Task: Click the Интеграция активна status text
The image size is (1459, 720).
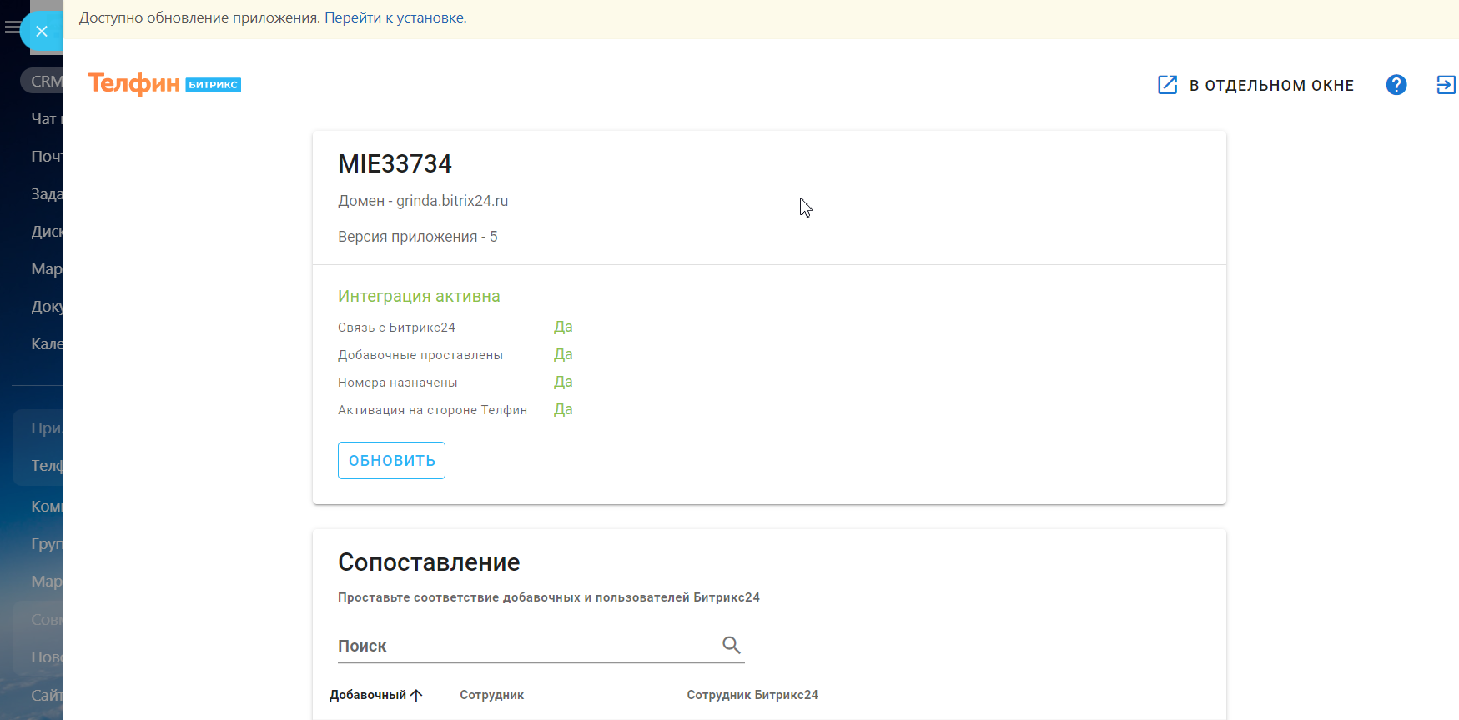Action: [419, 296]
